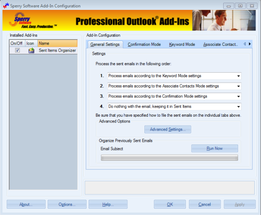The image size is (261, 215).
Task: Open the About dialog
Action: (26, 204)
